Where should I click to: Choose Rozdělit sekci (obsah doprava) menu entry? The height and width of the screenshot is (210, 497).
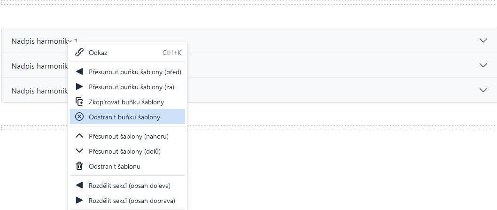[132, 201]
